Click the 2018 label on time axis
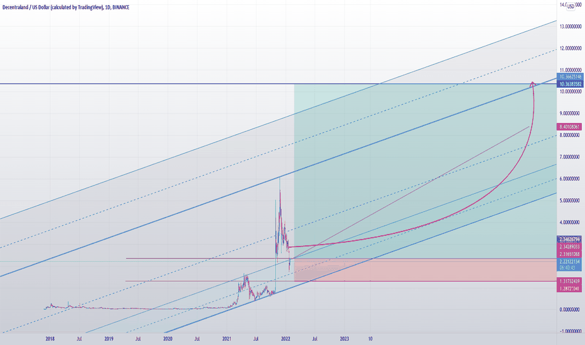585x345 pixels. 50,339
